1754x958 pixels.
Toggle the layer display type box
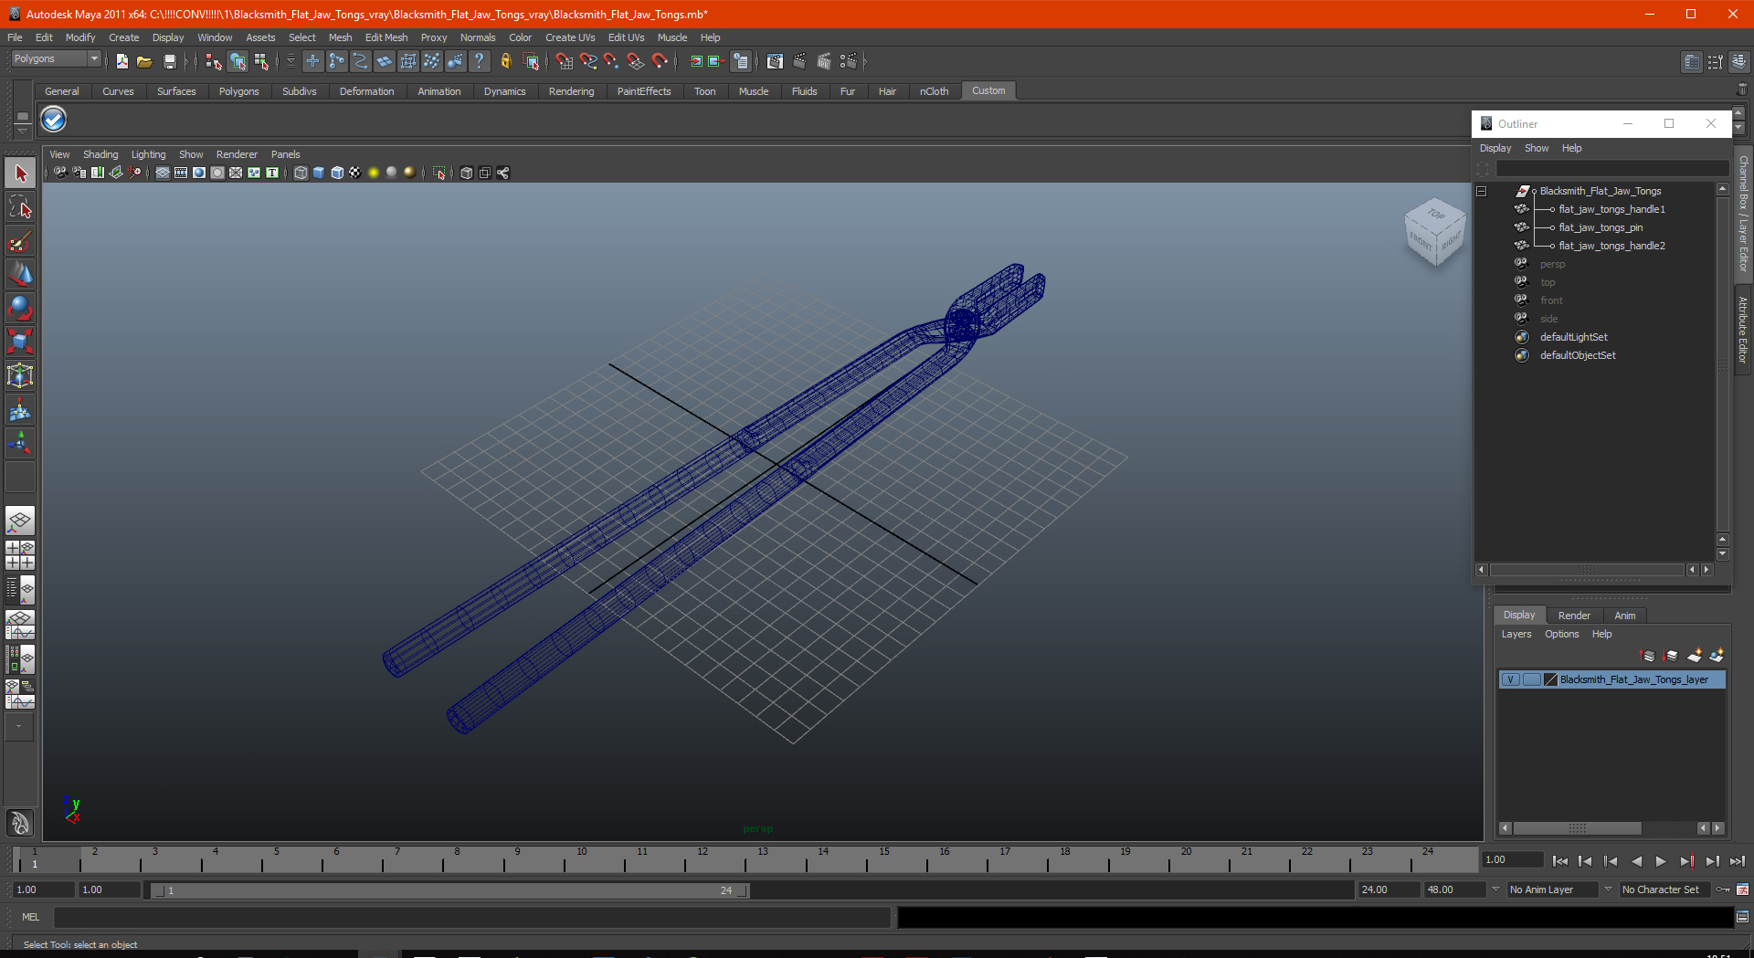pyautogui.click(x=1532, y=679)
